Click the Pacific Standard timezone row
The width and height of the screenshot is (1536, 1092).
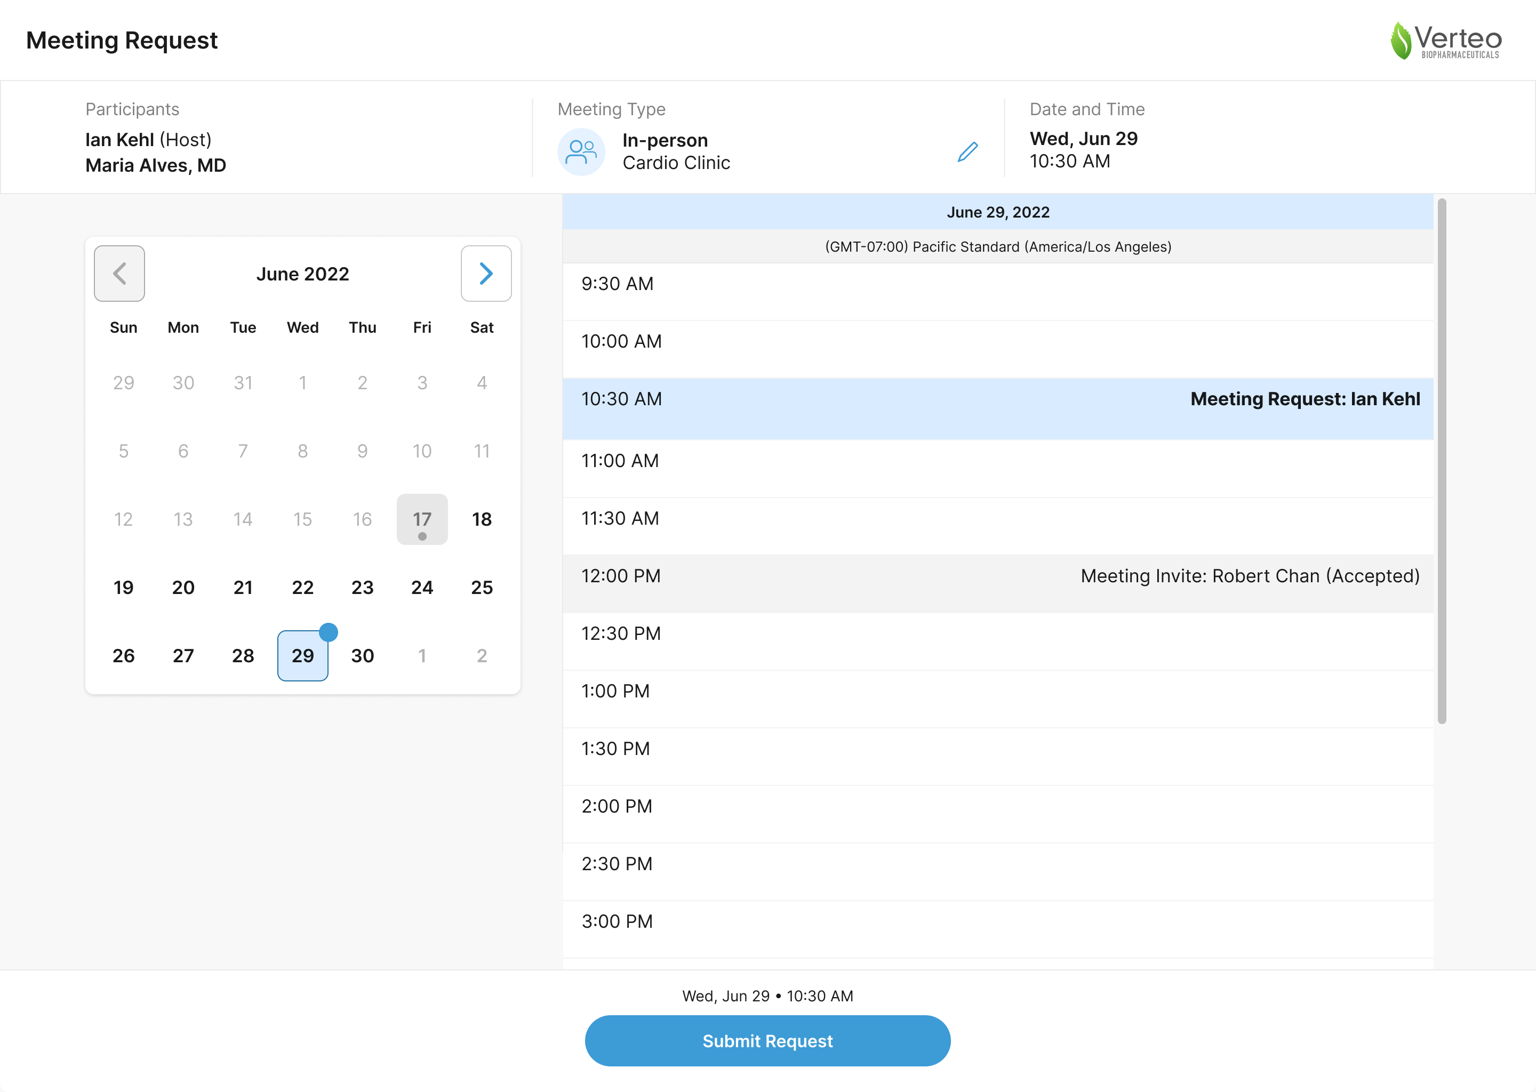(998, 247)
